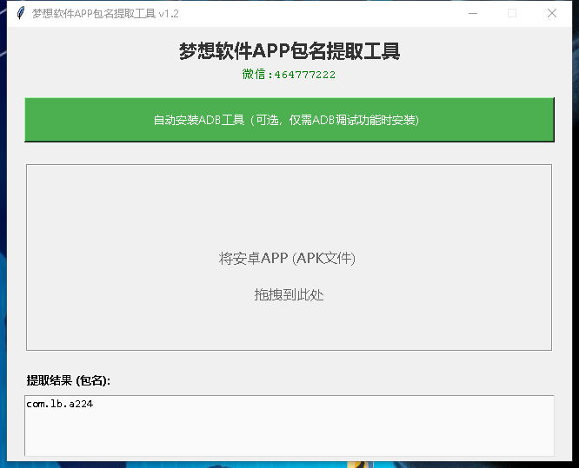Click the 拖拽到此处 drop hint text
Viewport: 579px width, 468px height.
tap(289, 295)
